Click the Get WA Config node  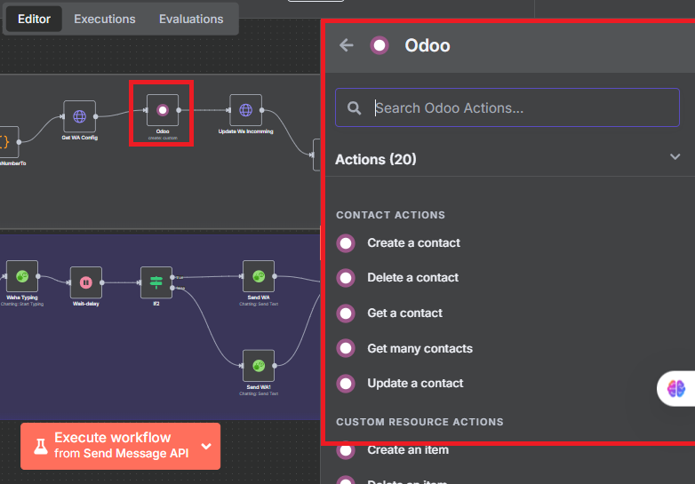[79, 116]
